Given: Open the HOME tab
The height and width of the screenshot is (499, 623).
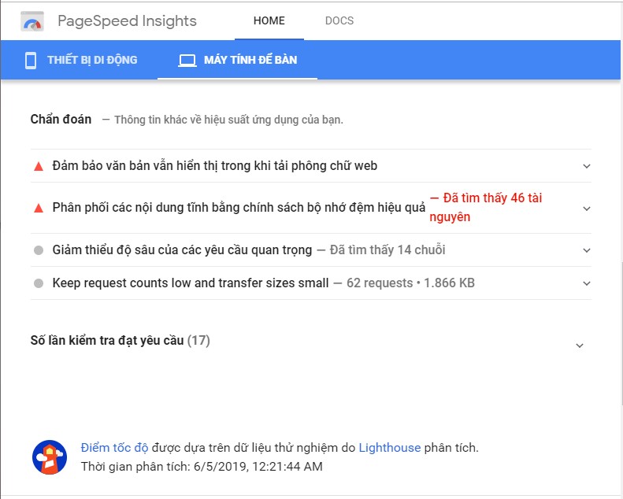Looking at the screenshot, I should click(x=269, y=20).
